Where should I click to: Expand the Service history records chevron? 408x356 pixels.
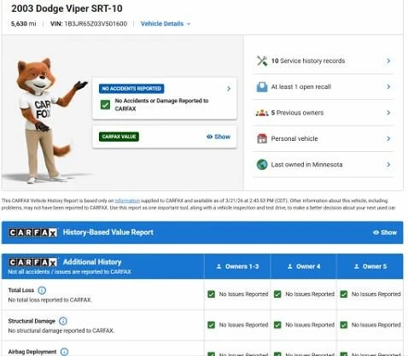[388, 61]
